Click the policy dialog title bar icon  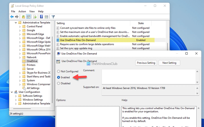pyautogui.click(x=59, y=54)
